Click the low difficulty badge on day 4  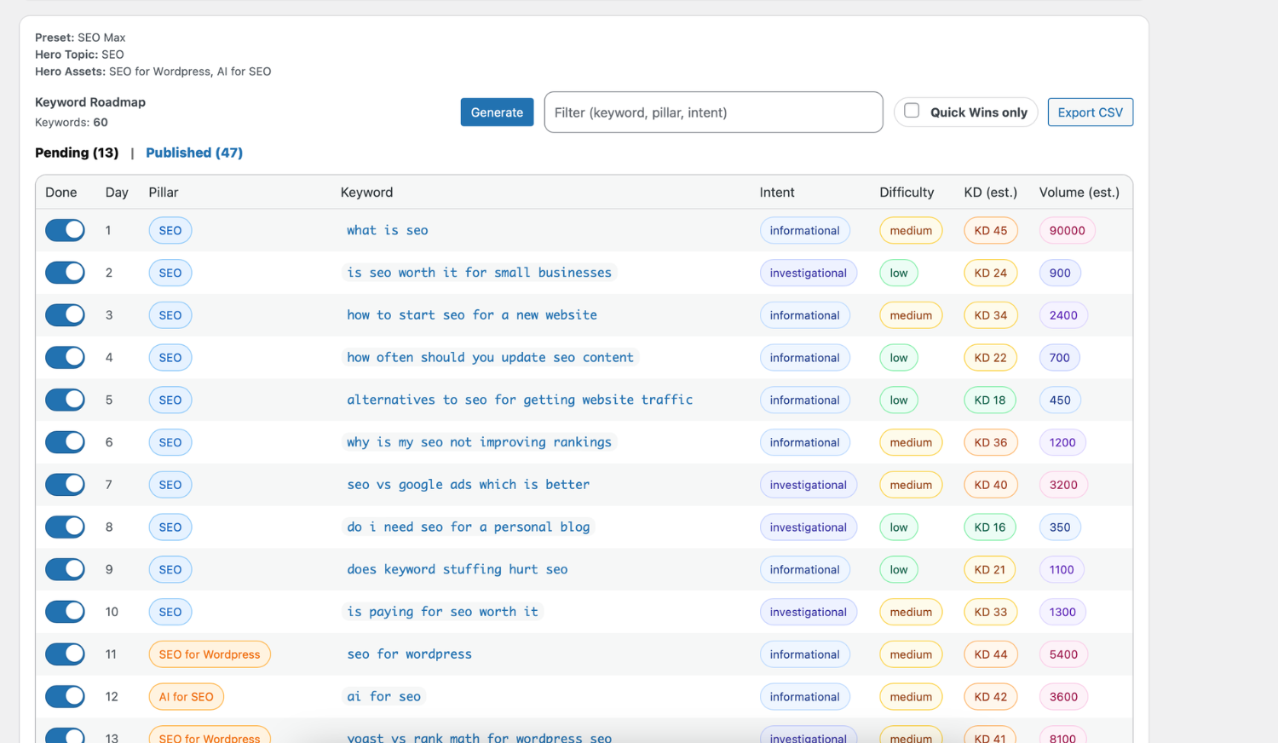[898, 357]
